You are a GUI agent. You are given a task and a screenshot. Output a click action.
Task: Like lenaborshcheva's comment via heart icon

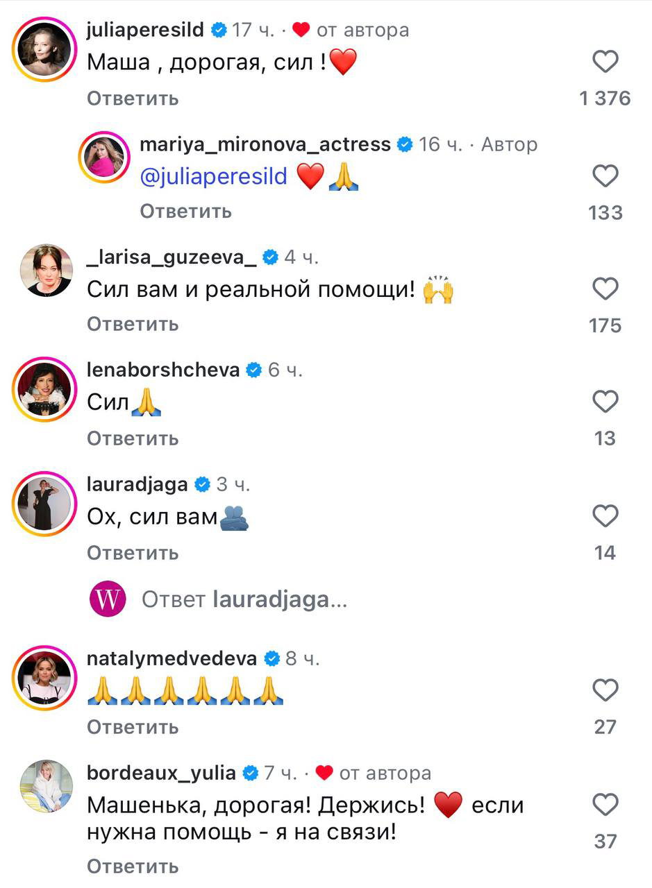[x=605, y=402]
